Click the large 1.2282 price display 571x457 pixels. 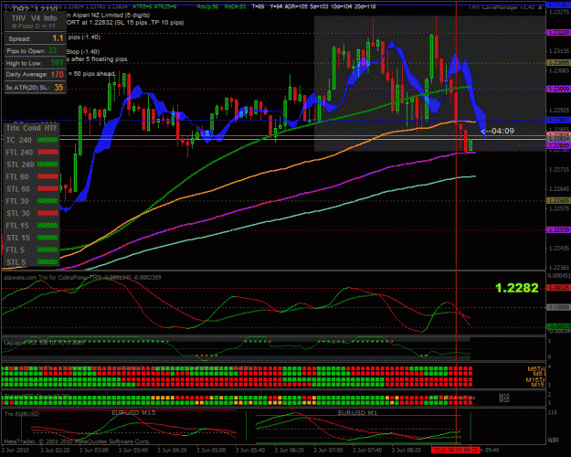click(x=517, y=288)
